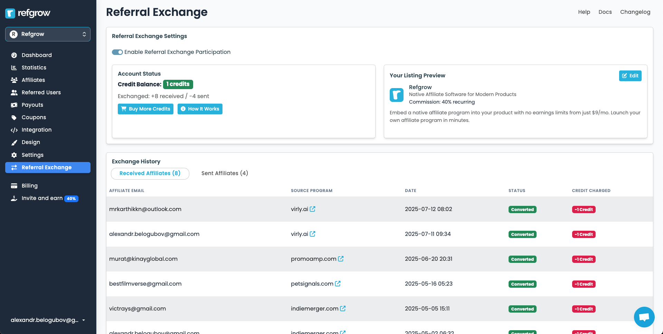The width and height of the screenshot is (663, 334).
Task: Click the Integration code icon
Action: 14,130
